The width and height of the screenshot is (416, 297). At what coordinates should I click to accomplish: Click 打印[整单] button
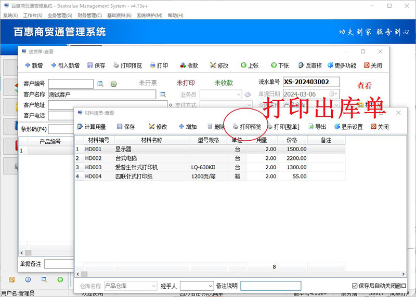click(x=283, y=127)
